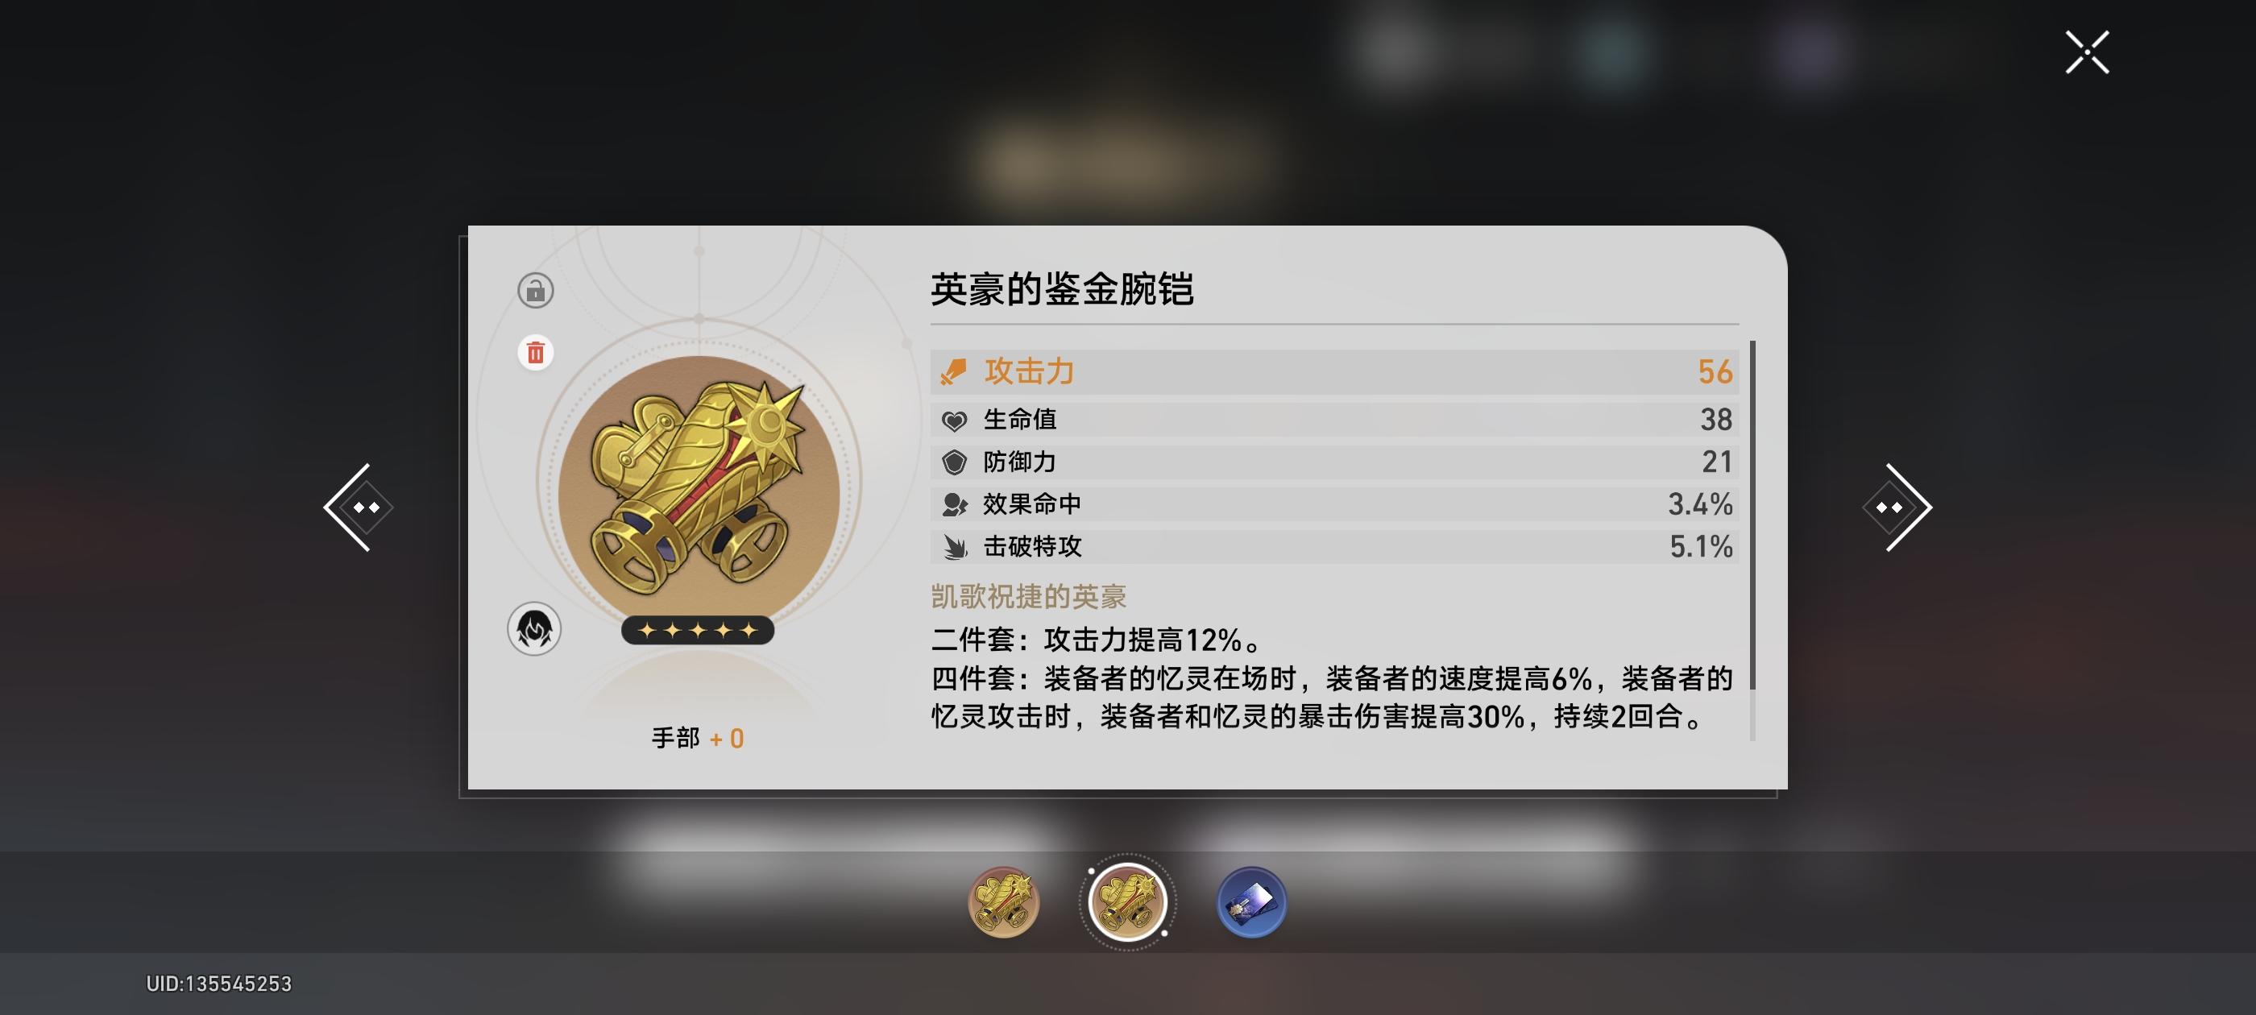Click the 手部 +0 level label
2256x1015 pixels.
pos(697,738)
